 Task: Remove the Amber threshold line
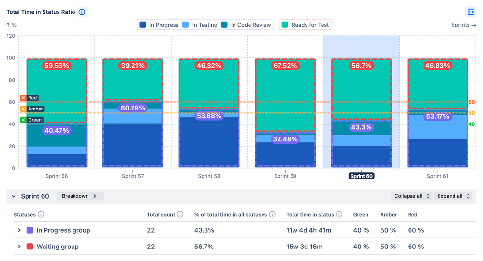tap(23, 109)
